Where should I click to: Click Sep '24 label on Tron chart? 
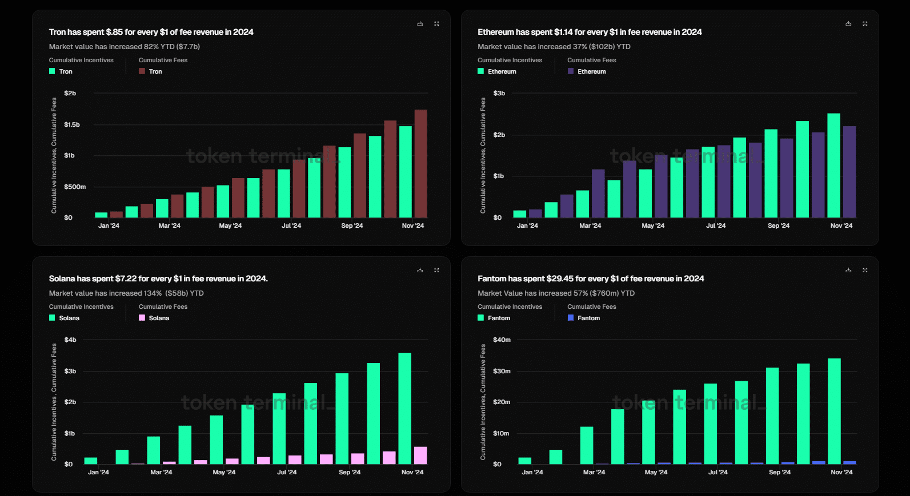(352, 225)
